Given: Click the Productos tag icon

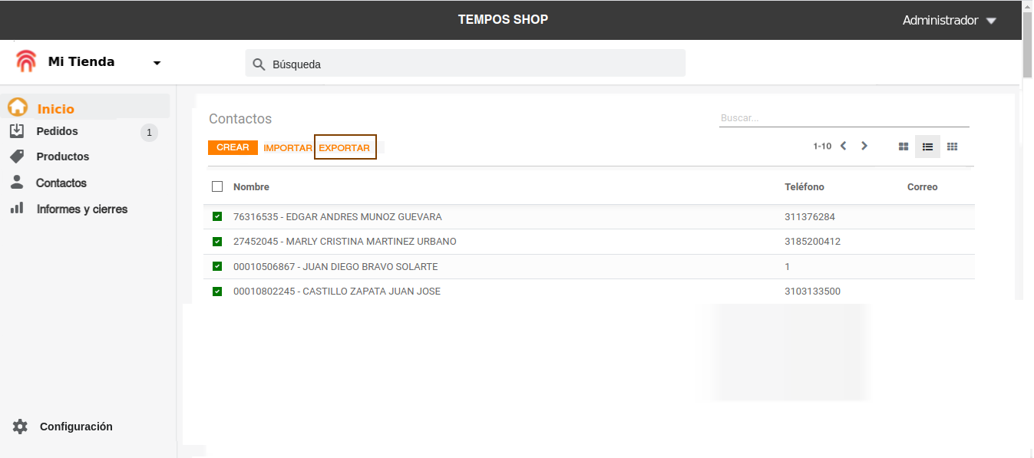Looking at the screenshot, I should click(x=17, y=157).
